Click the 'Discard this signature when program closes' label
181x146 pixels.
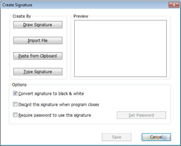59,105
